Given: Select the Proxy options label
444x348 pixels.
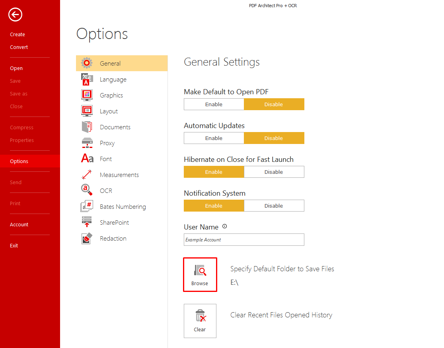Looking at the screenshot, I should (x=107, y=143).
